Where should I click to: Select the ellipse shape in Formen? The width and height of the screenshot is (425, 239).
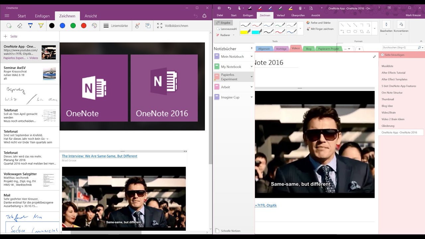click(355, 32)
